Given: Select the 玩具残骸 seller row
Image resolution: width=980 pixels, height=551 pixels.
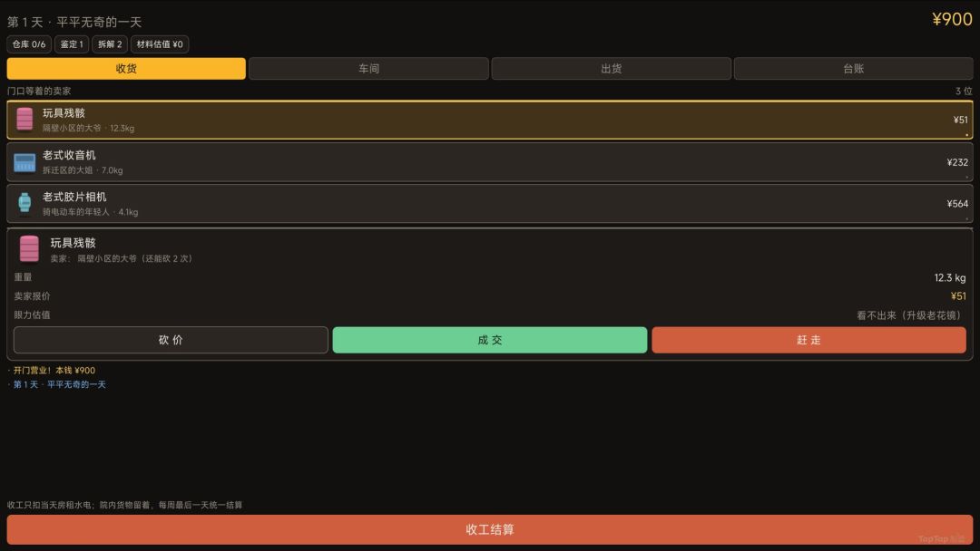Looking at the screenshot, I should pyautogui.click(x=490, y=120).
